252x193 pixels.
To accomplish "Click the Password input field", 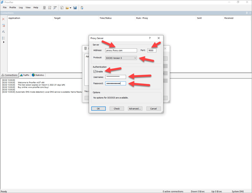I will point(115,83).
